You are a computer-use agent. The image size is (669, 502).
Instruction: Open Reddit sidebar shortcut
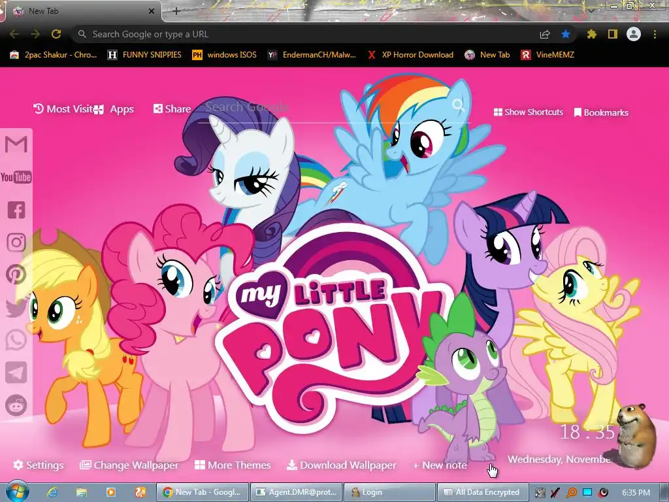(16, 405)
